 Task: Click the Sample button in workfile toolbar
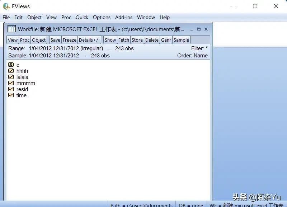181,40
